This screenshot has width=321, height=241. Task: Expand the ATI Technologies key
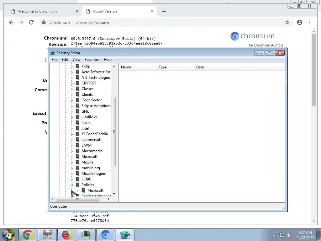coord(72,78)
